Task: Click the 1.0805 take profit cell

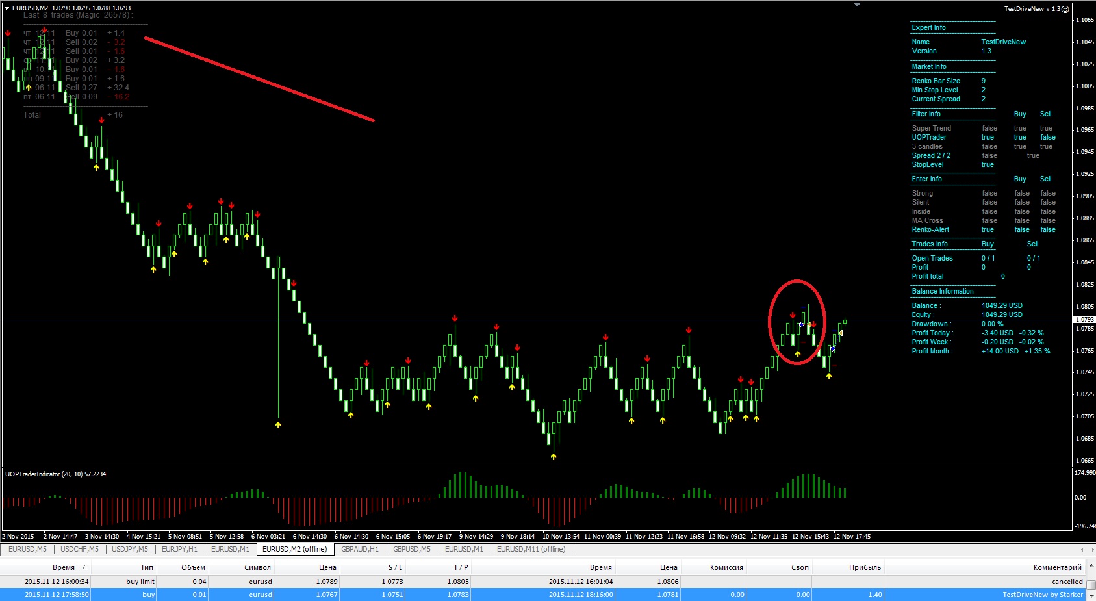Action: [x=458, y=582]
